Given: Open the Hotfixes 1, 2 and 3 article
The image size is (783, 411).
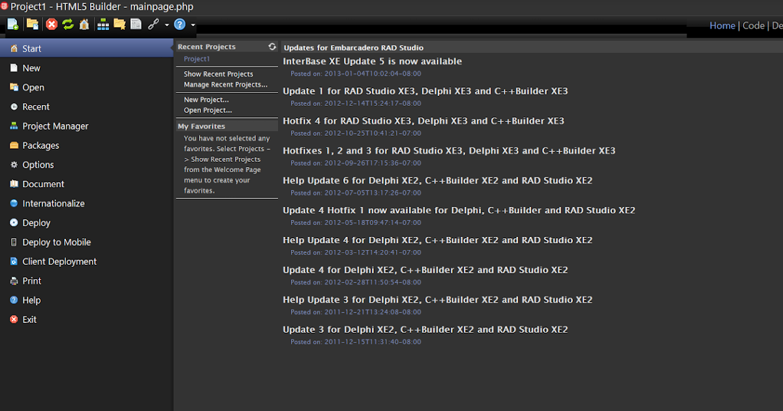Looking at the screenshot, I should [x=449, y=151].
